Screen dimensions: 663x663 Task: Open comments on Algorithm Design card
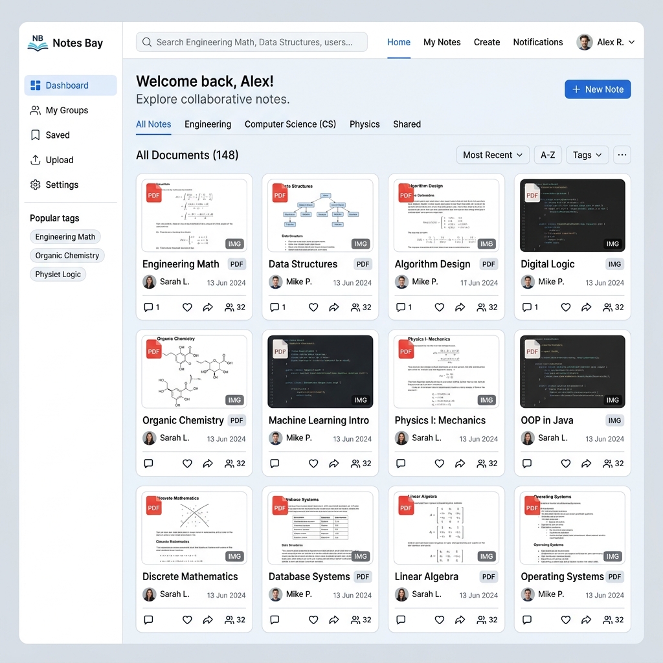coord(401,308)
